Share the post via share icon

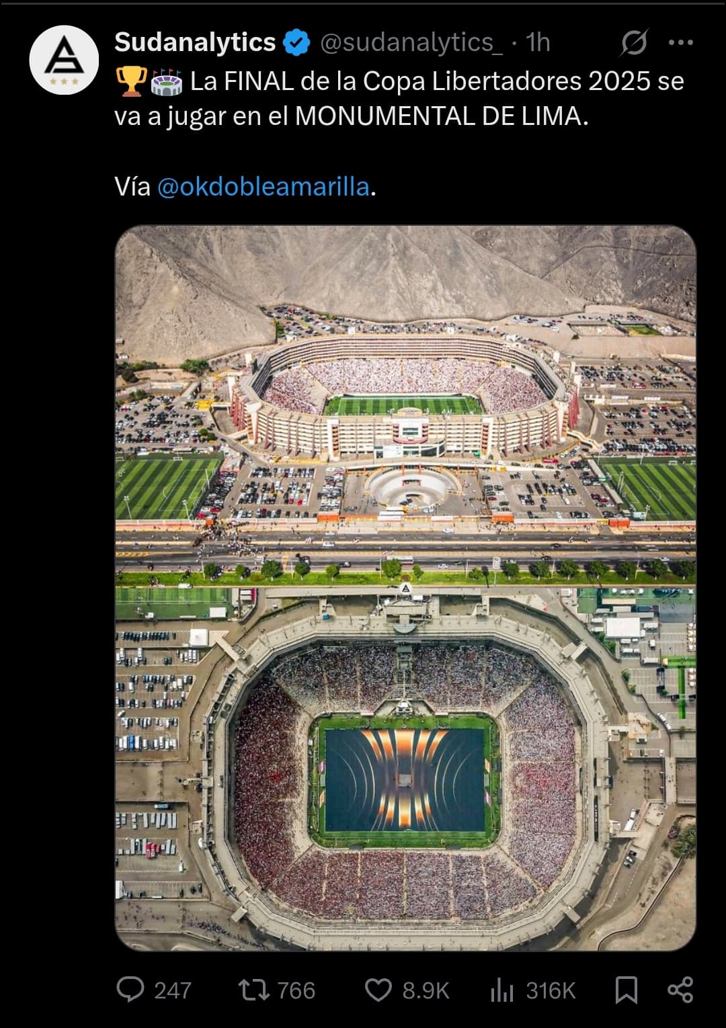click(680, 990)
